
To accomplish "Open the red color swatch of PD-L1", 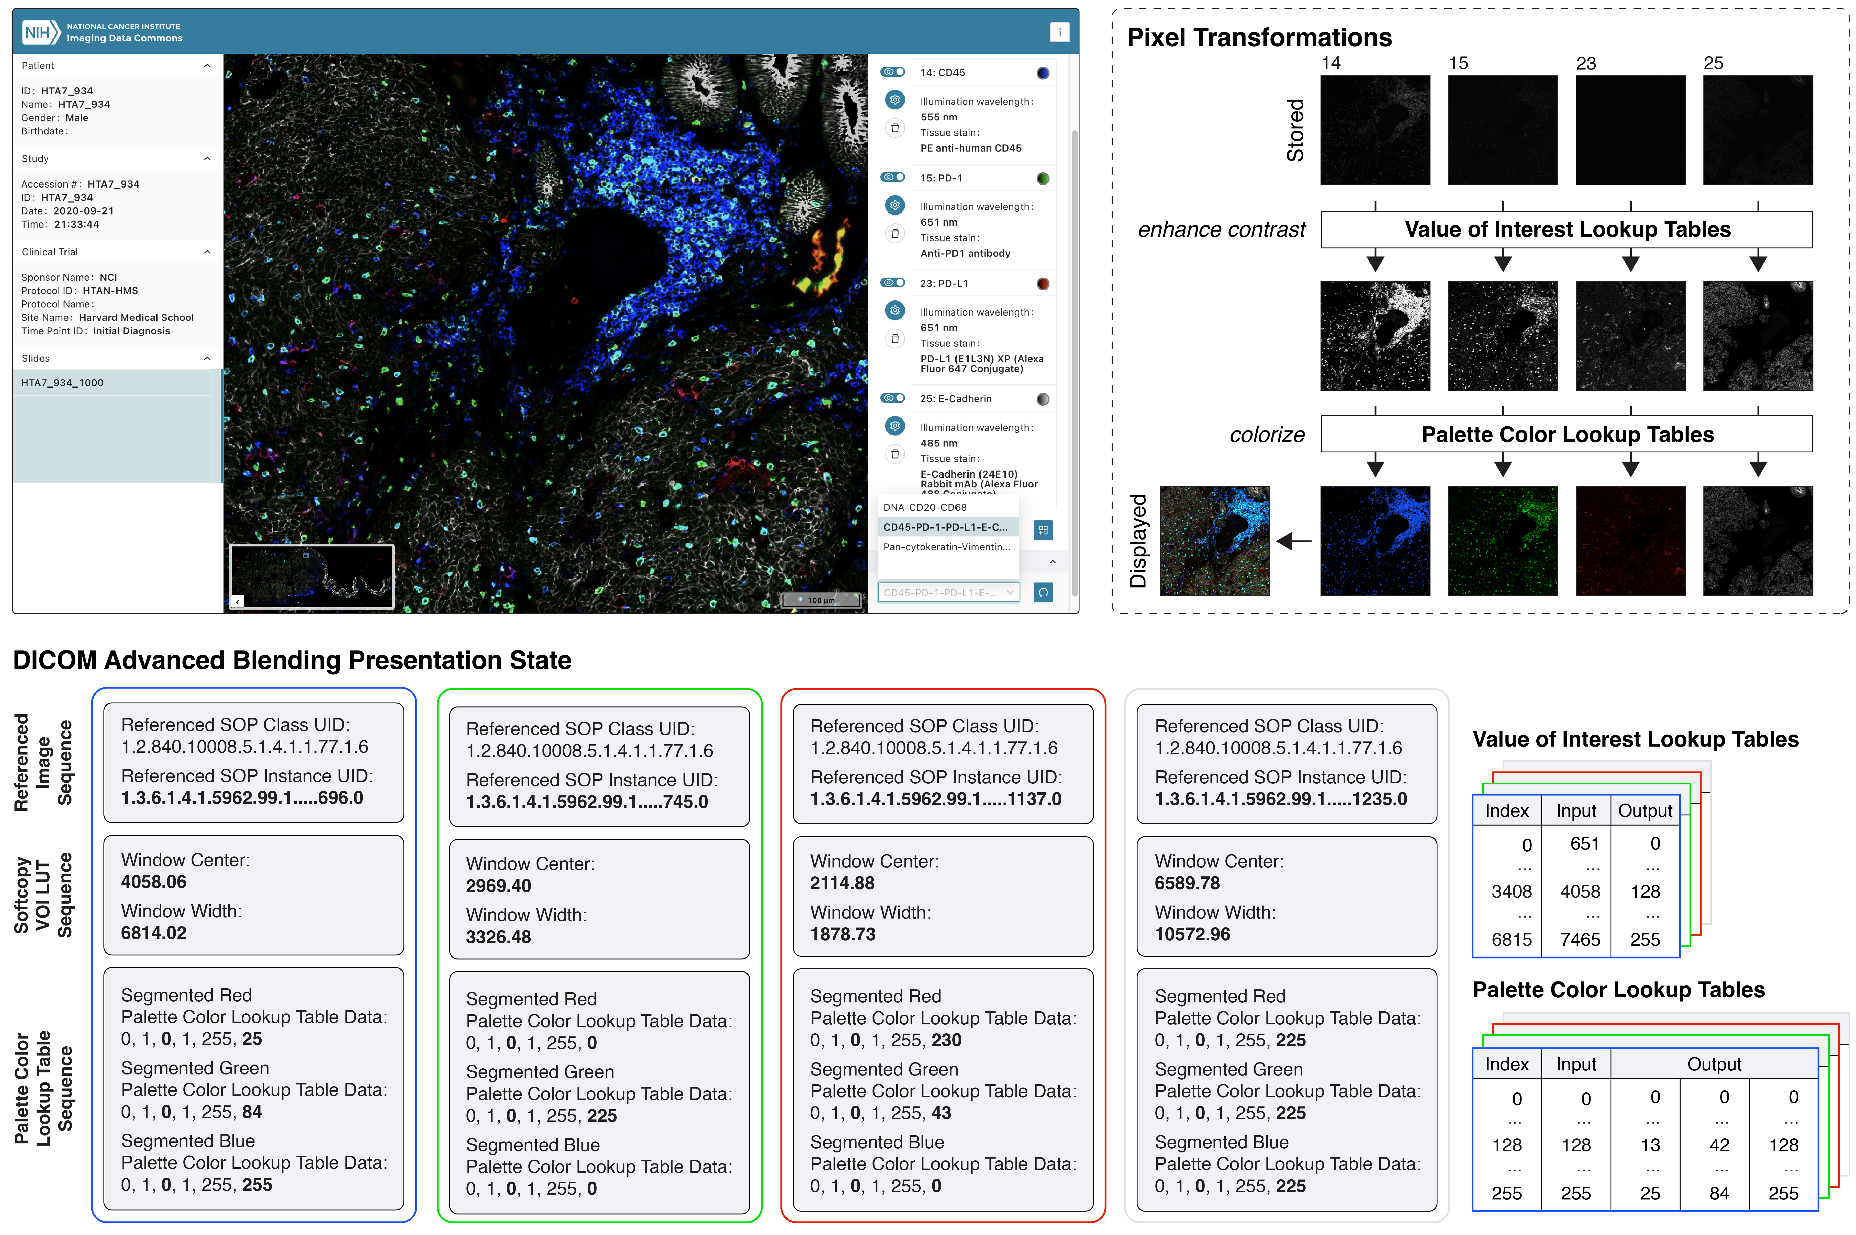I will click(x=1043, y=283).
